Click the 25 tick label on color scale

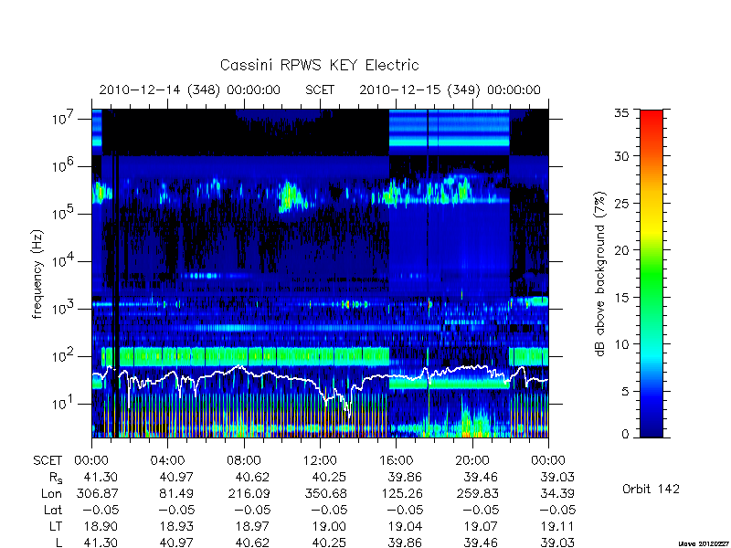click(x=620, y=203)
